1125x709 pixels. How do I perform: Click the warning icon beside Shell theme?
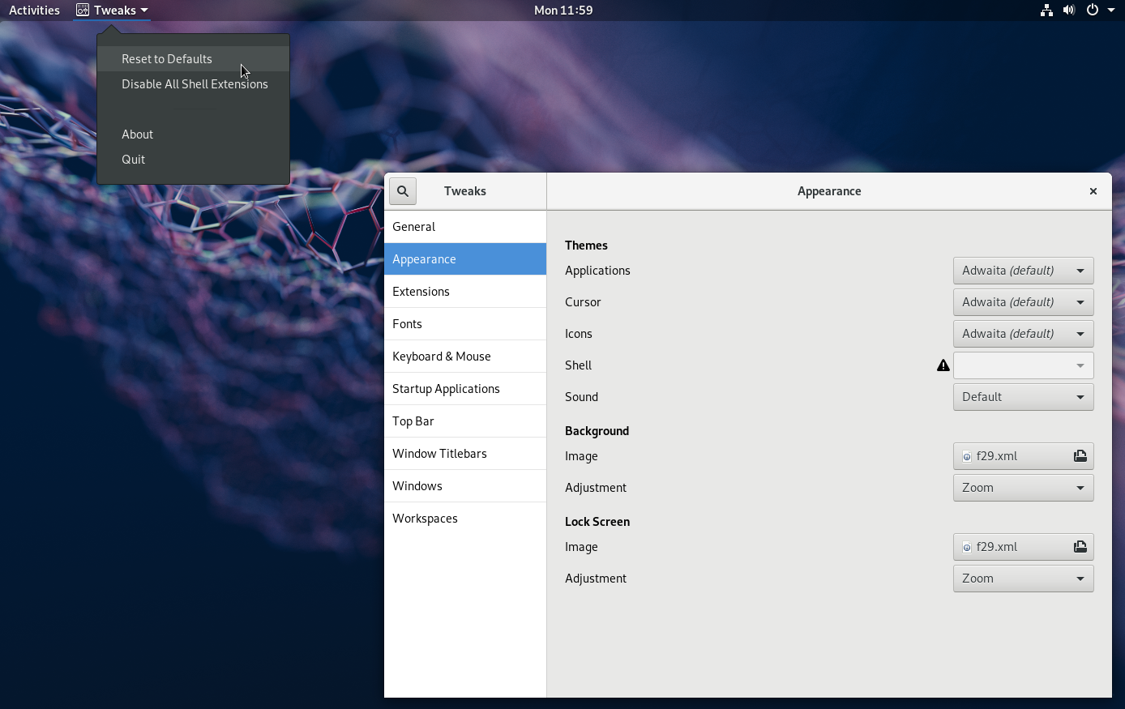943,365
